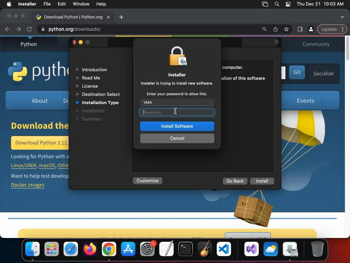350x263 pixels.
Task: Click the browser back arrow
Action: pos(8,29)
